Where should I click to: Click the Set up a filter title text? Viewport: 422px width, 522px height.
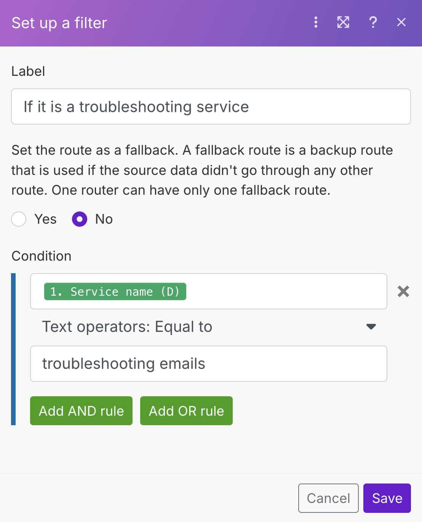(59, 23)
